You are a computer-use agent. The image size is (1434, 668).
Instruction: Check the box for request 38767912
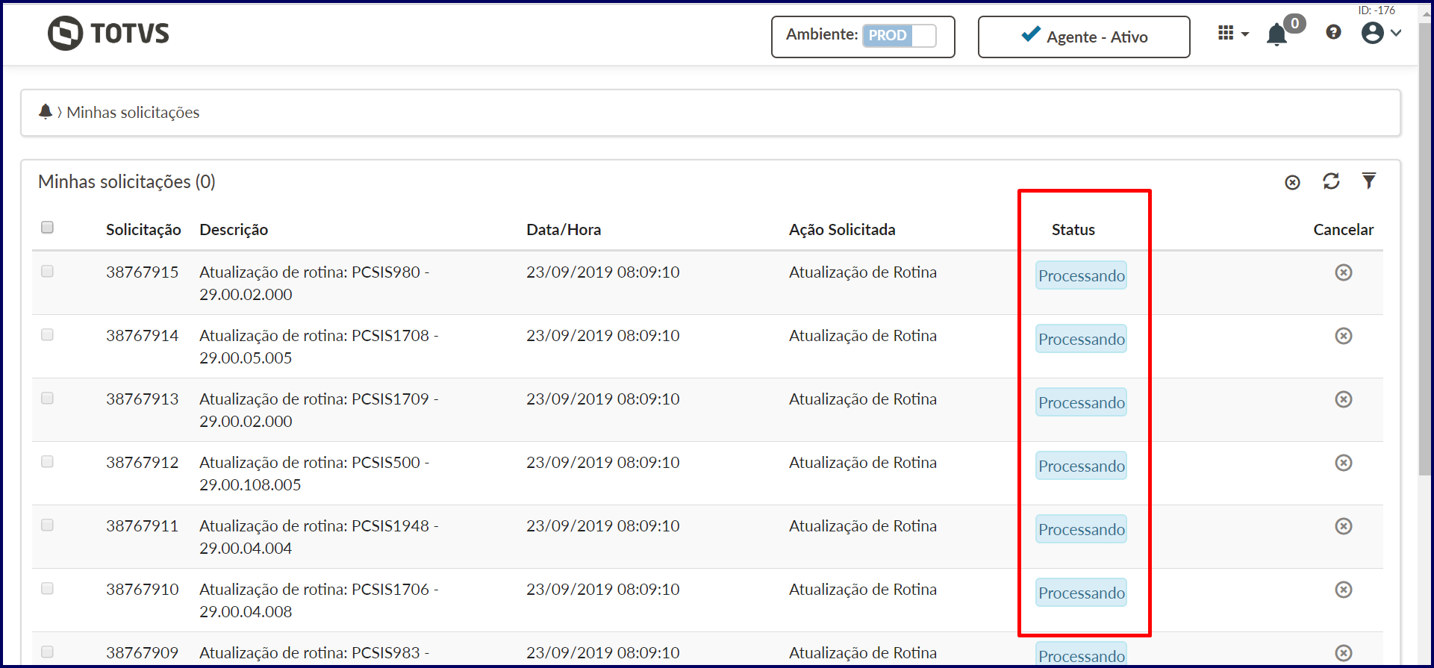(x=47, y=461)
